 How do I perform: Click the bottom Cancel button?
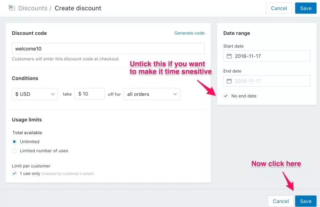pyautogui.click(x=281, y=201)
